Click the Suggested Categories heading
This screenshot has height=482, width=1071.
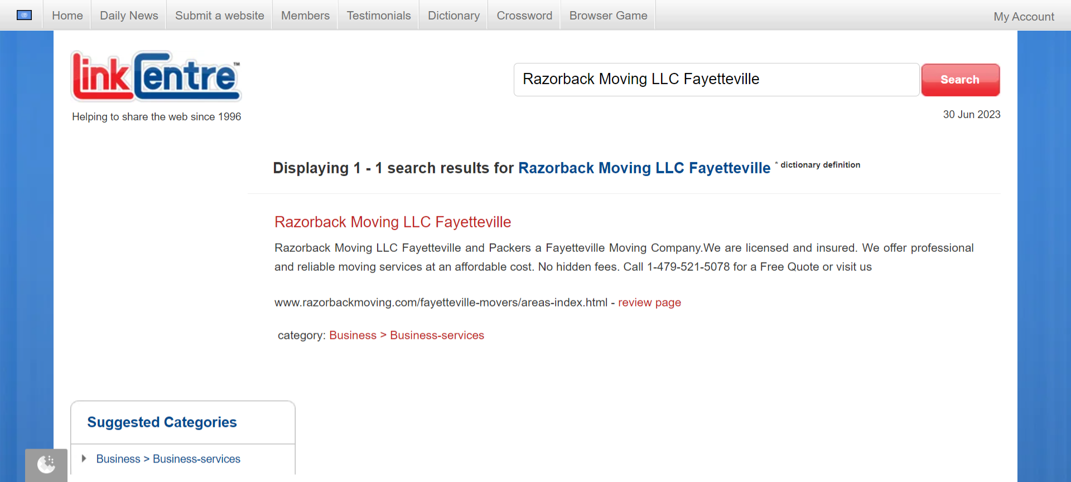(x=162, y=422)
